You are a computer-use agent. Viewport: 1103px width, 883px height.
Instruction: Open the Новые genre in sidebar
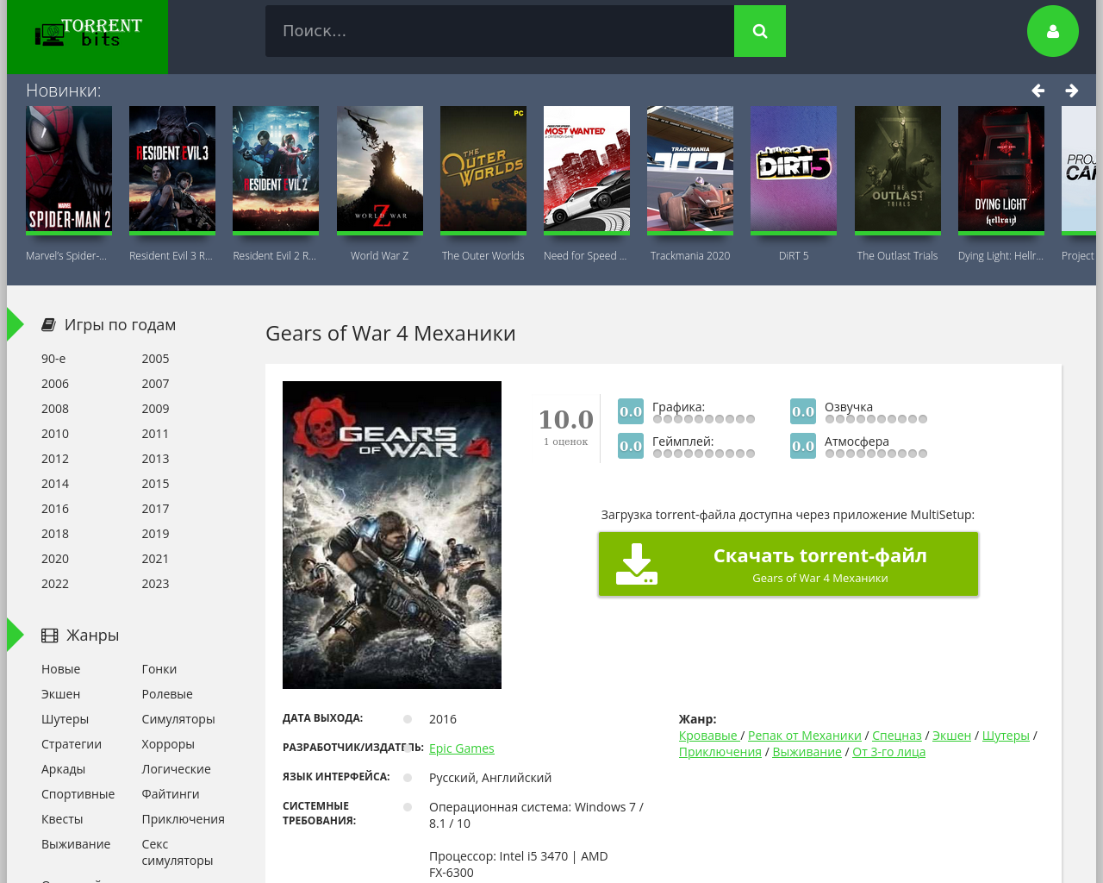[x=60, y=669]
